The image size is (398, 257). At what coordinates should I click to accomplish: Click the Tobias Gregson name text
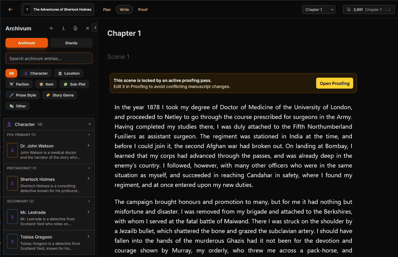coord(36,237)
